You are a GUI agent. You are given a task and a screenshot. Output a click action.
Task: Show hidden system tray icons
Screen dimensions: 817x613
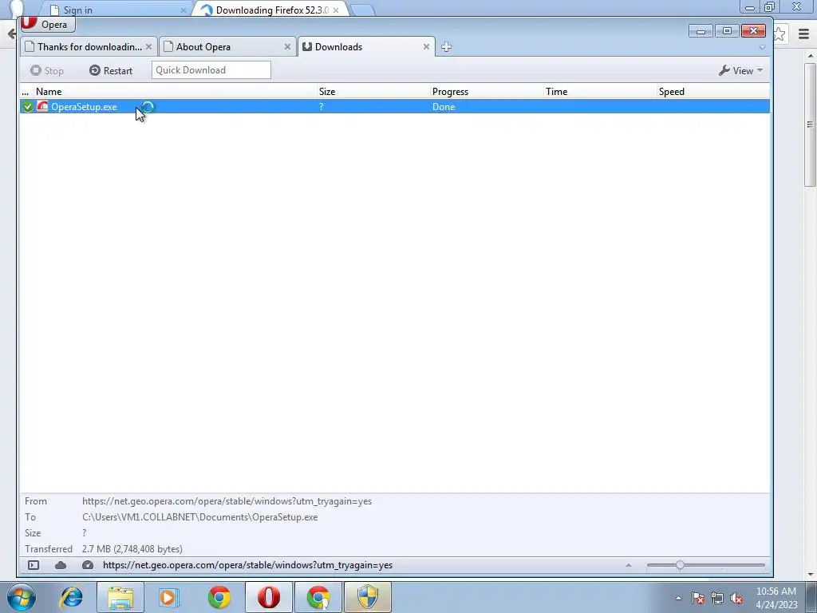click(678, 598)
